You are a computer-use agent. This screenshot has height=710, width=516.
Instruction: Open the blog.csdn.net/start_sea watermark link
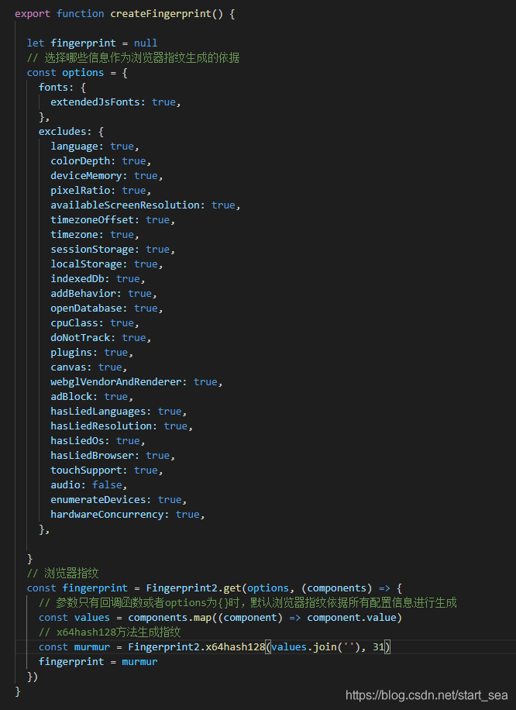pyautogui.click(x=426, y=695)
